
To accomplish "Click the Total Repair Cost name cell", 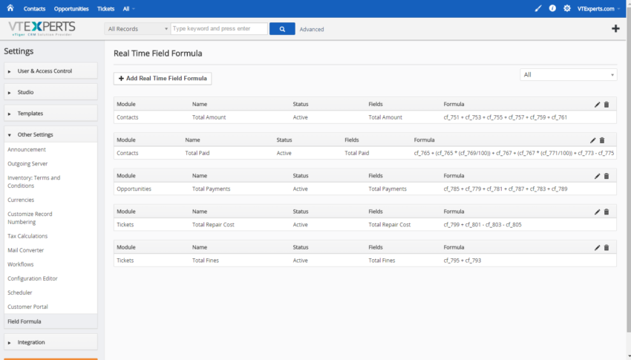I will [x=213, y=225].
